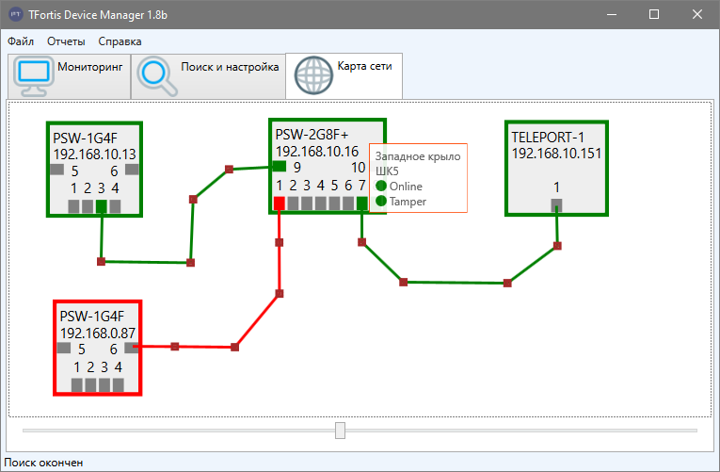The height and width of the screenshot is (472, 720).
Task: Select port 4 on PSW-2G8F+
Action: [x=321, y=203]
